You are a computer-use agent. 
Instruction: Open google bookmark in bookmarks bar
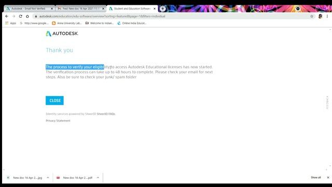coord(34,23)
